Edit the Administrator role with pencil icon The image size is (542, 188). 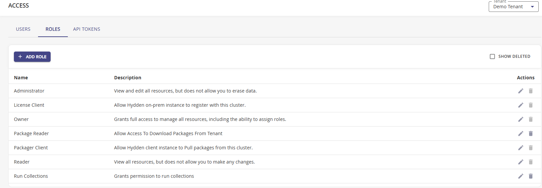520,91
